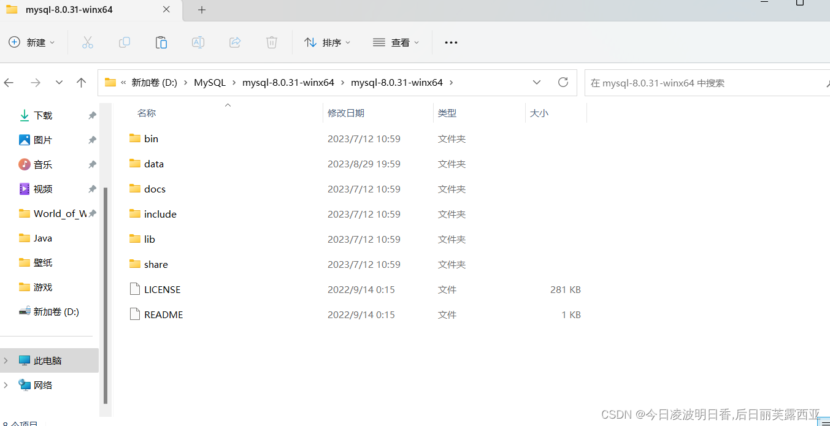Click the Refresh icon in the address bar
830x426 pixels.
(x=563, y=82)
